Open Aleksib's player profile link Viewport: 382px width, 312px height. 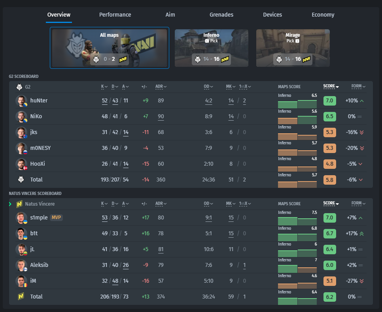[39, 265]
